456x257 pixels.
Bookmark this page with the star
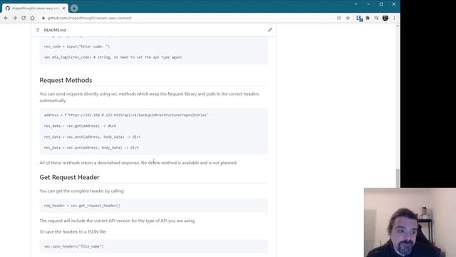[348, 18]
